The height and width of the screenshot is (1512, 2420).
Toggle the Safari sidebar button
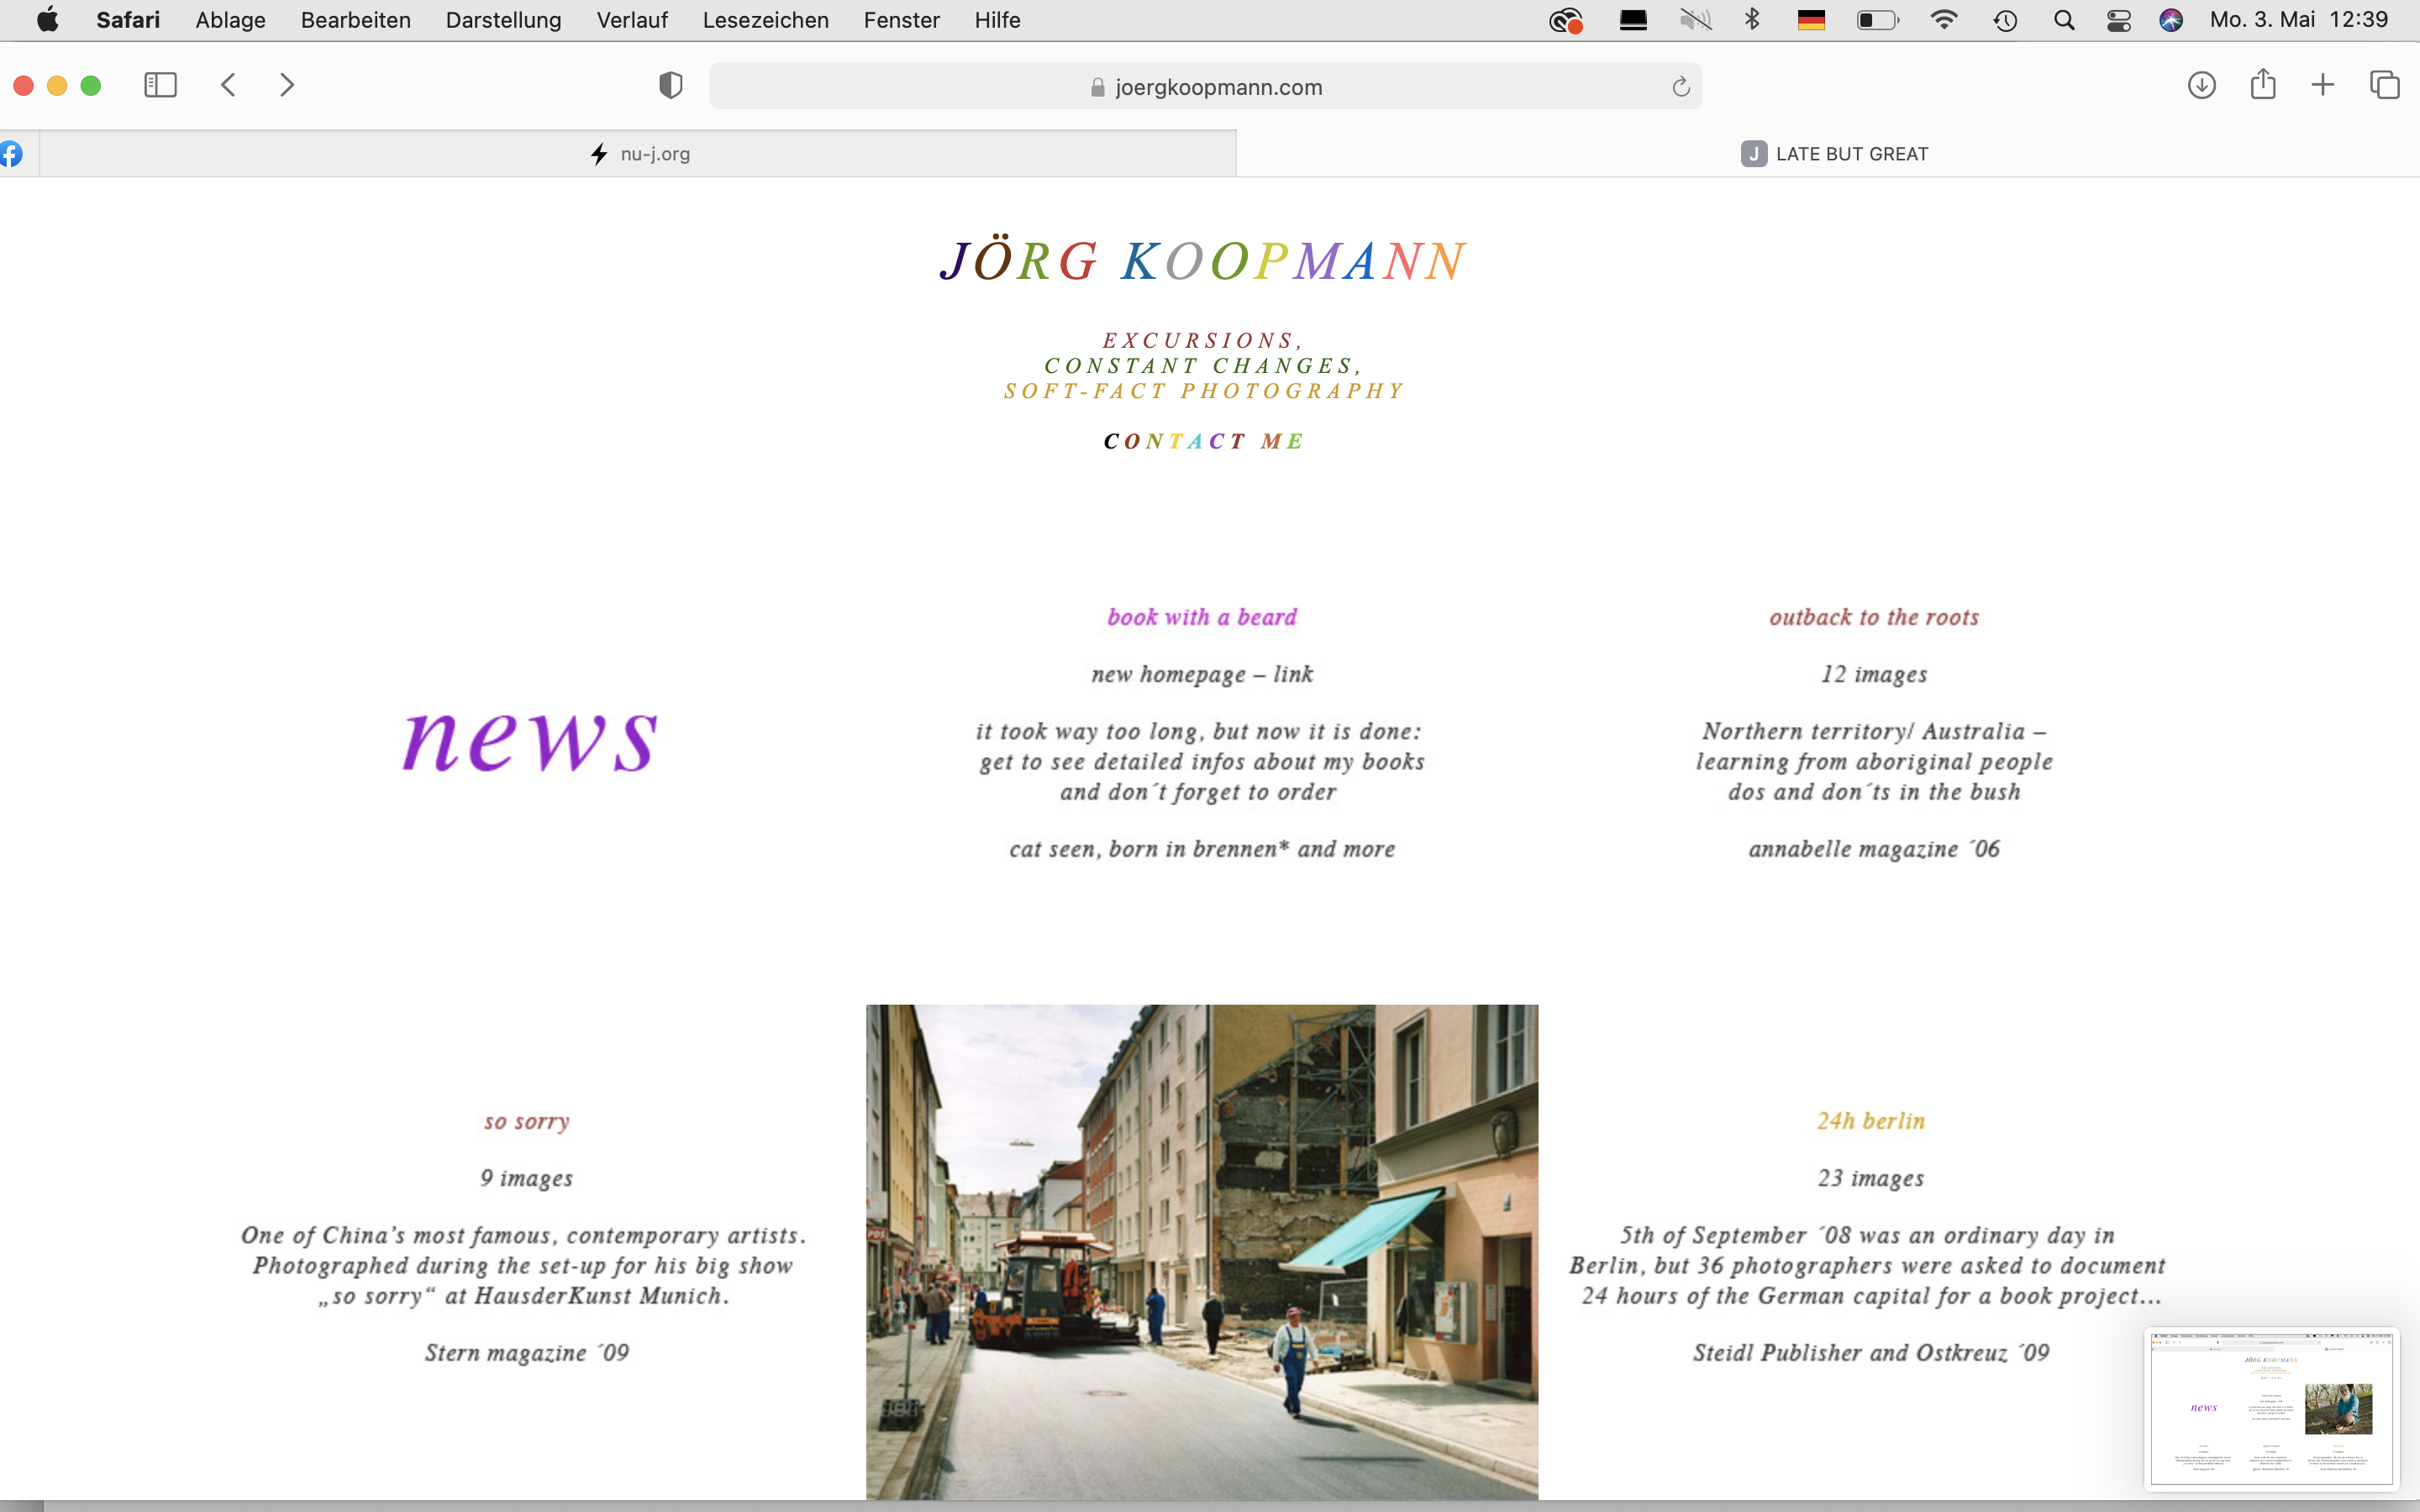point(160,85)
